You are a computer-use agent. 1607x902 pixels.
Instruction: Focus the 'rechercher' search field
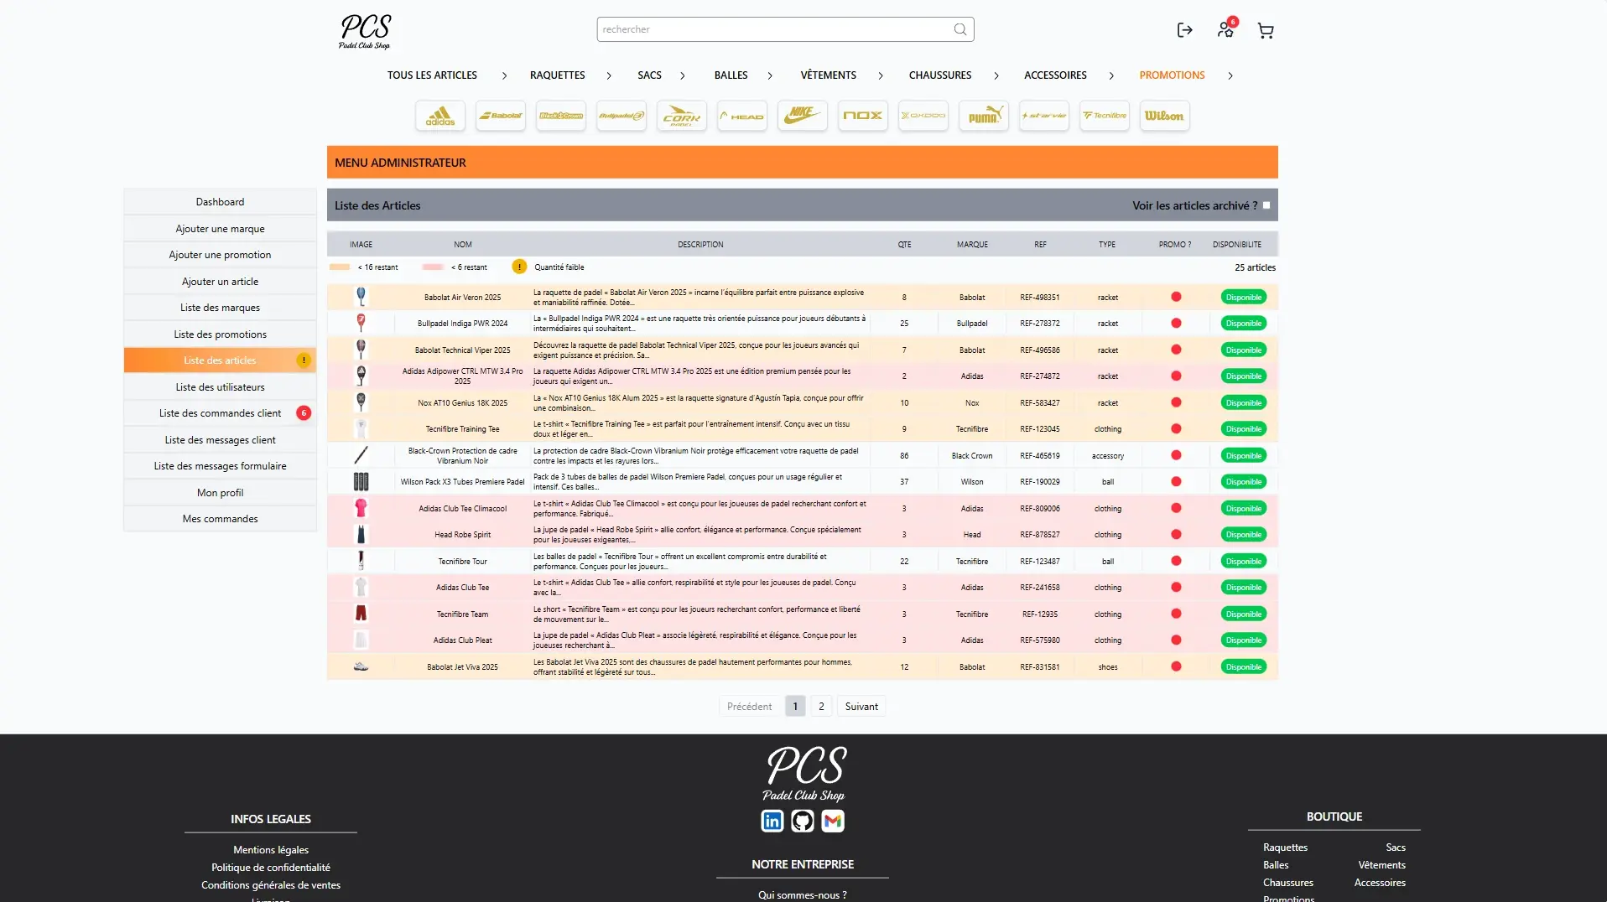(785, 29)
